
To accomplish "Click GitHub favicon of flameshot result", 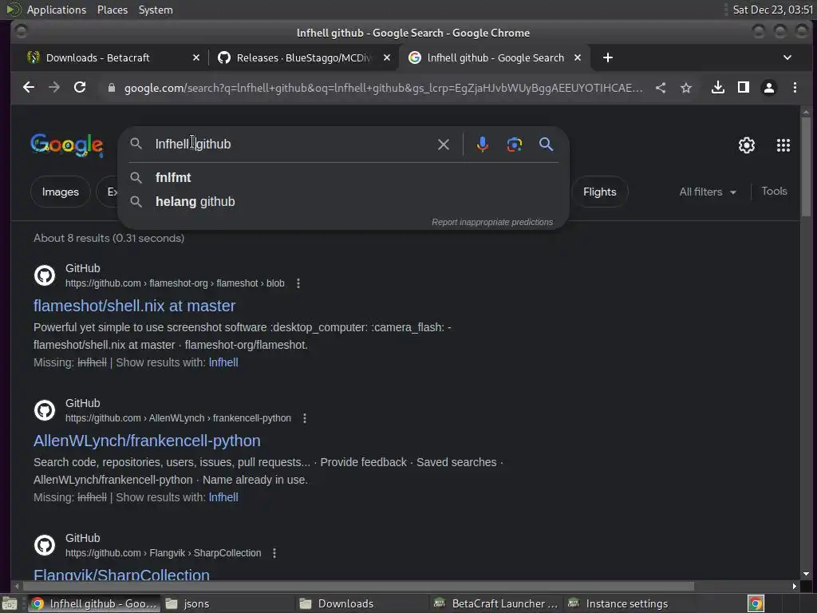I will (45, 275).
